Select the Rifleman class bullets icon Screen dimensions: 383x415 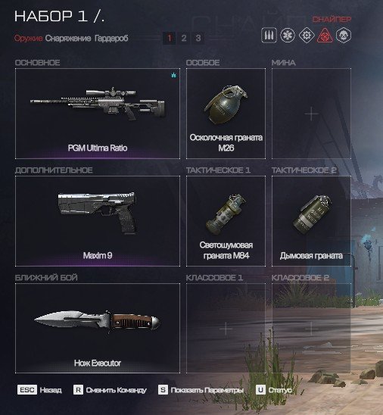269,35
